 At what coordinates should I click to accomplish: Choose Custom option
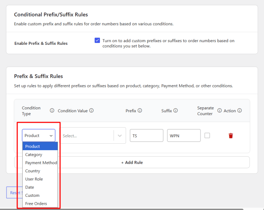[40, 195]
